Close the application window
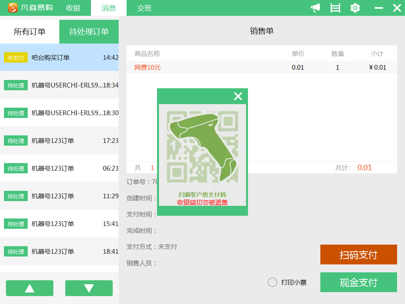The image size is (405, 304). [x=397, y=8]
